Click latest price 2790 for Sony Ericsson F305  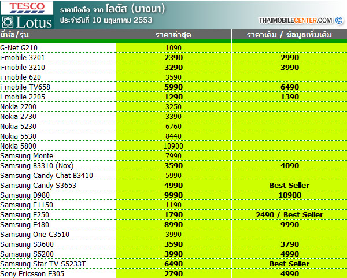pos(173,274)
